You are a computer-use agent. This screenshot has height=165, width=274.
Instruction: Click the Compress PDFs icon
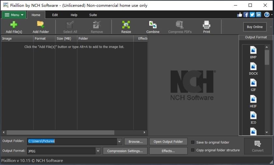pyautogui.click(x=180, y=25)
